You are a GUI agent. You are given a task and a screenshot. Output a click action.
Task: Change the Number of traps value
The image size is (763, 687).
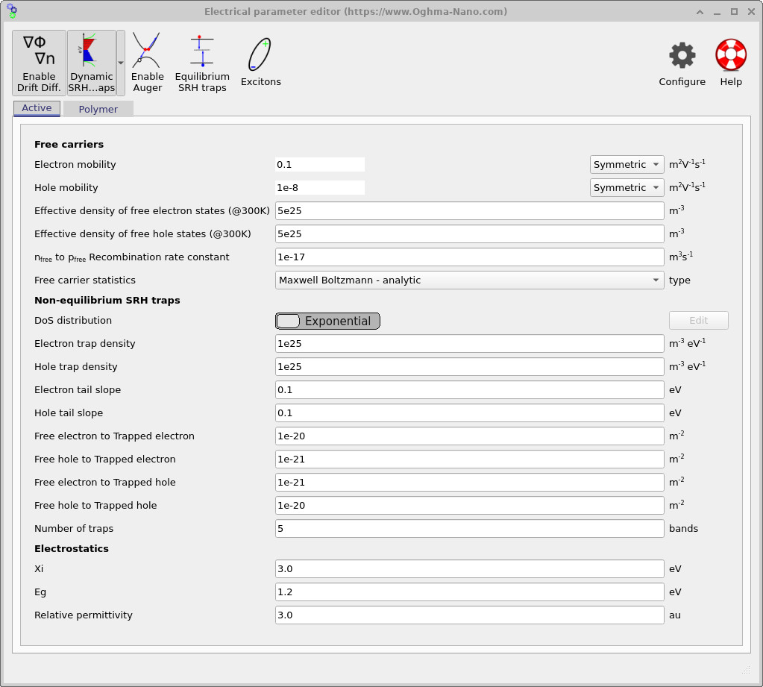pyautogui.click(x=467, y=528)
